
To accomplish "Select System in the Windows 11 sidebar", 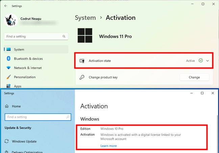I will tap(36, 49).
